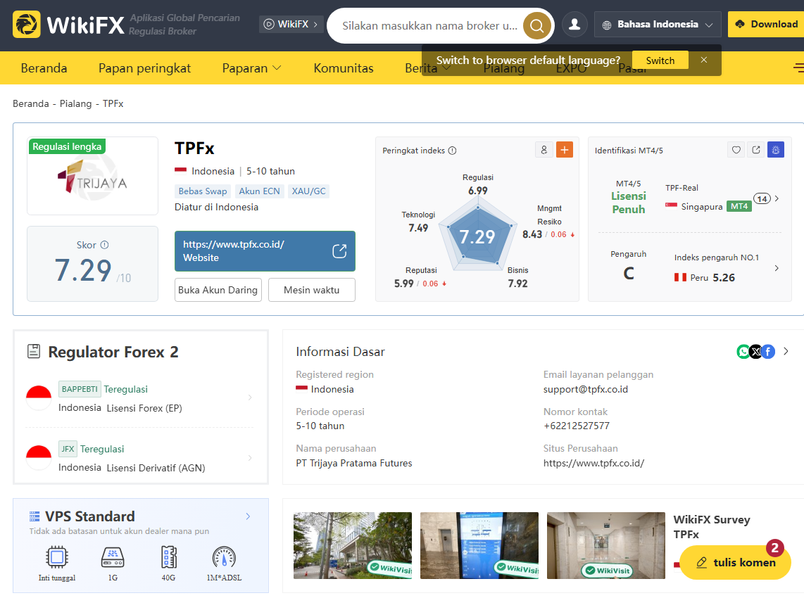Click the +62212527577 contact number

[577, 426]
